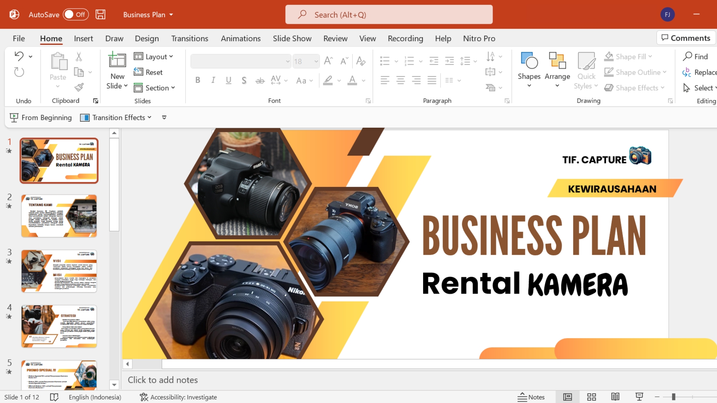Viewport: 717px width, 403px height.
Task: Toggle the Notes pane in status bar
Action: point(531,397)
